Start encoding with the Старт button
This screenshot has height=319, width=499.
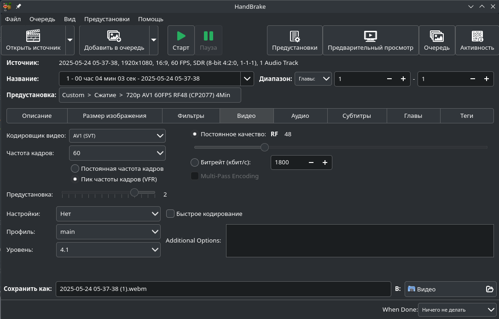pos(181,40)
